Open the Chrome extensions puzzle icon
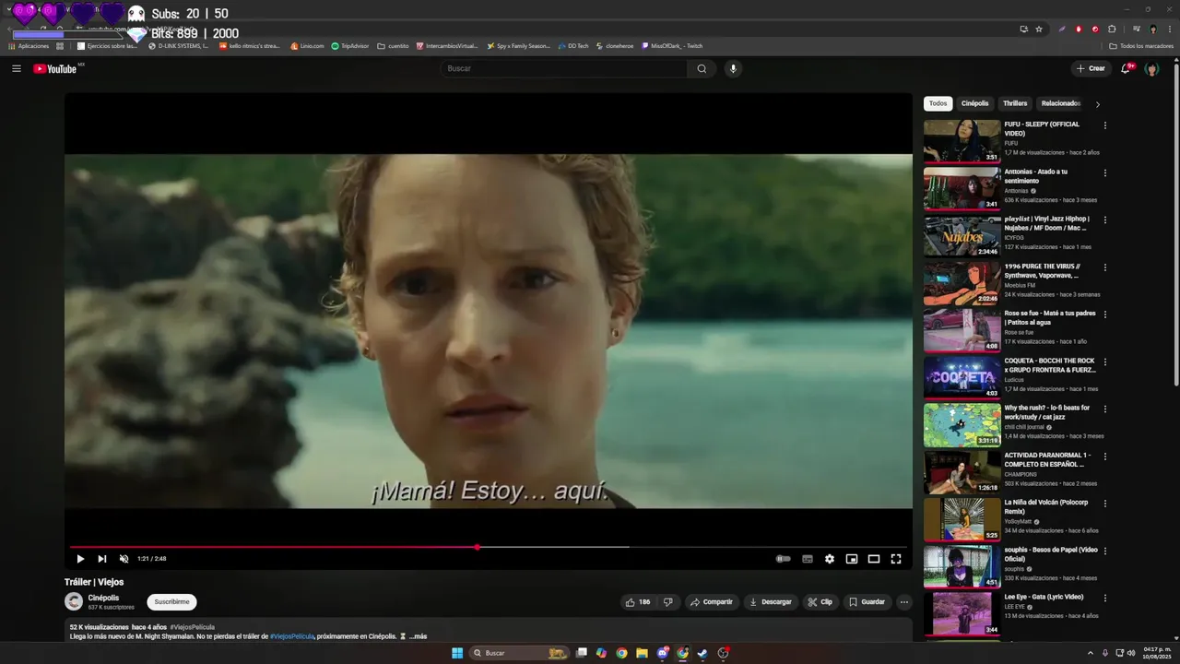Viewport: 1180px width, 664px height. [1112, 29]
